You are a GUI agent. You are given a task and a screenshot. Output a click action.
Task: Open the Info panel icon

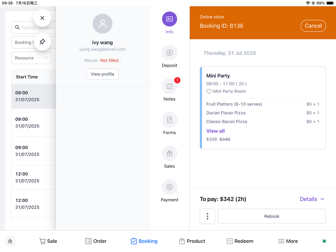pyautogui.click(x=169, y=19)
